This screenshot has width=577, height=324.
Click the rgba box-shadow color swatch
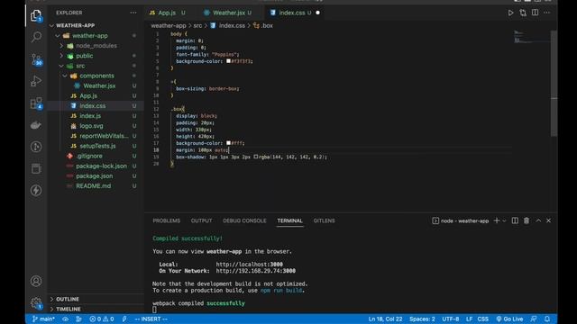256,157
